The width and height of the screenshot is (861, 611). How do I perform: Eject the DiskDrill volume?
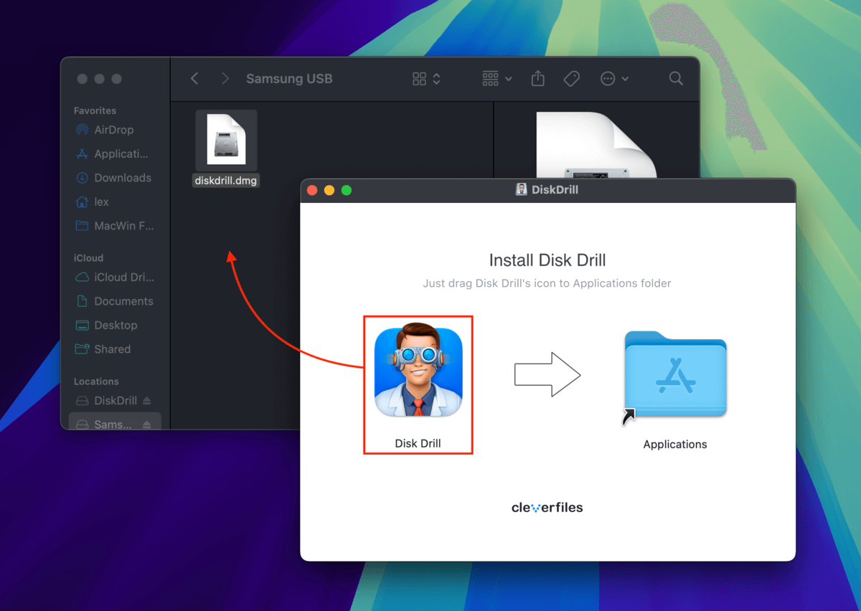pyautogui.click(x=147, y=401)
